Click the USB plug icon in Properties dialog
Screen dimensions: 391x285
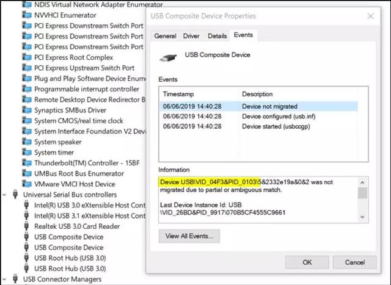click(169, 58)
